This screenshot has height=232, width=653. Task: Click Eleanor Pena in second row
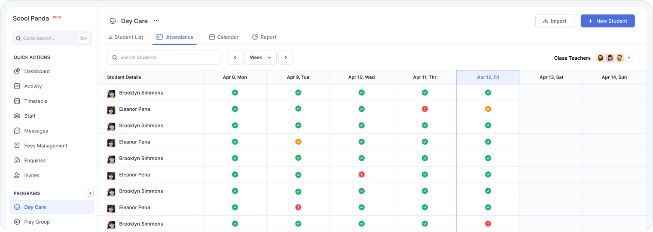(134, 109)
